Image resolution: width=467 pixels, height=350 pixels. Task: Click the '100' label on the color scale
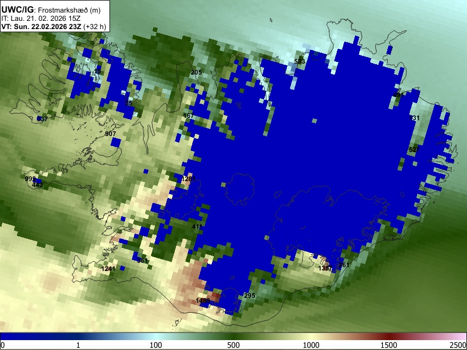click(155, 345)
